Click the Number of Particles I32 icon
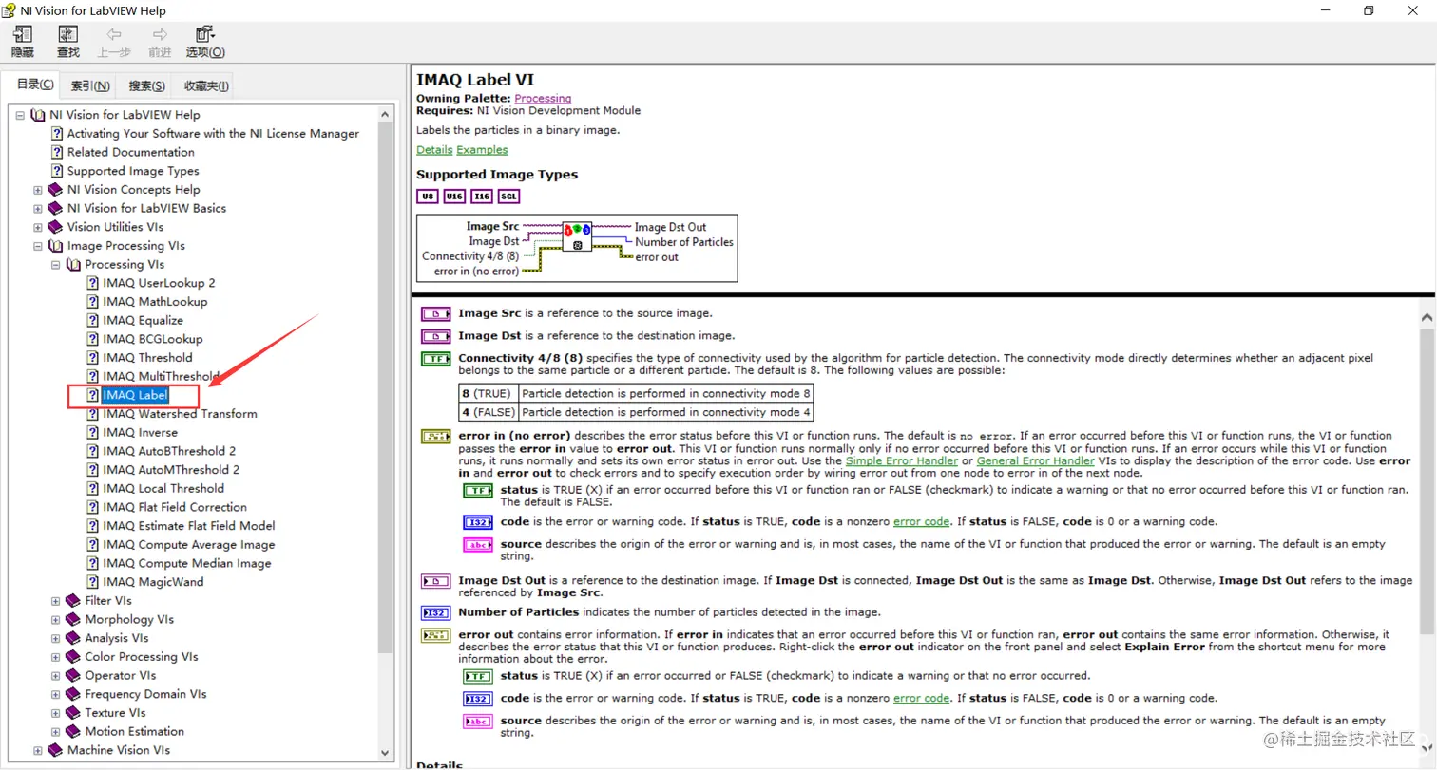This screenshot has height=770, width=1437. click(x=435, y=612)
